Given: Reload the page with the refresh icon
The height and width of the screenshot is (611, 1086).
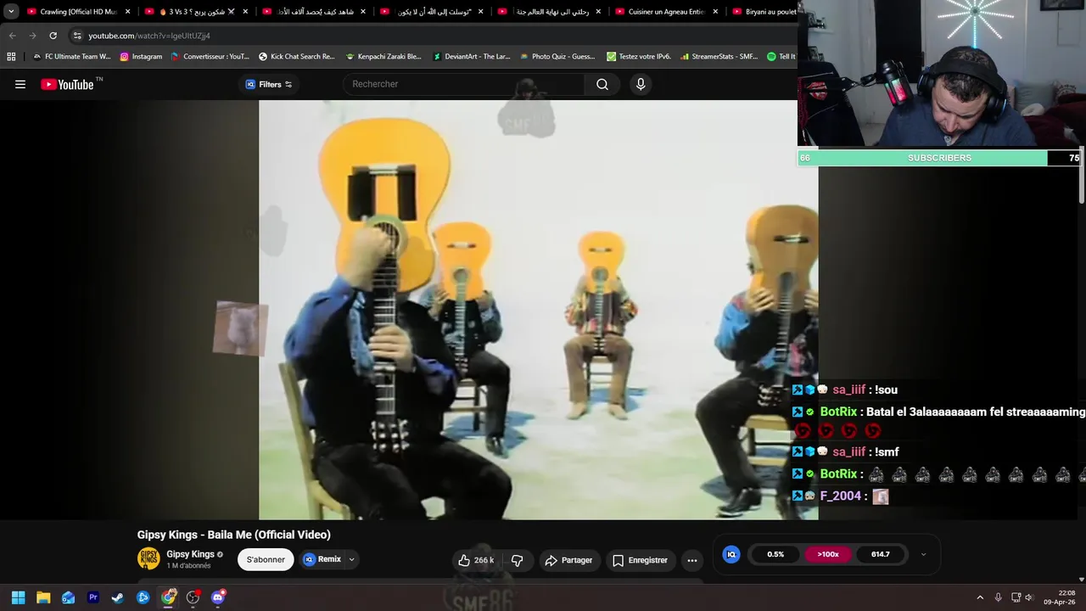Looking at the screenshot, I should pos(53,36).
